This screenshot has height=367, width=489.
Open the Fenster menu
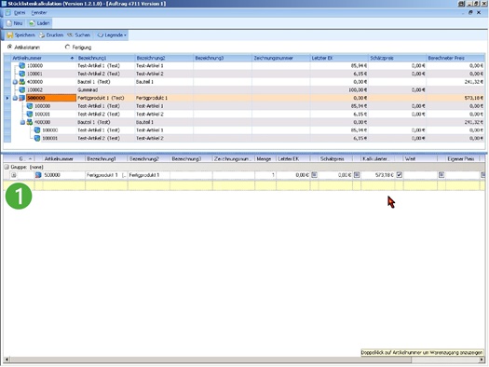pyautogui.click(x=39, y=13)
